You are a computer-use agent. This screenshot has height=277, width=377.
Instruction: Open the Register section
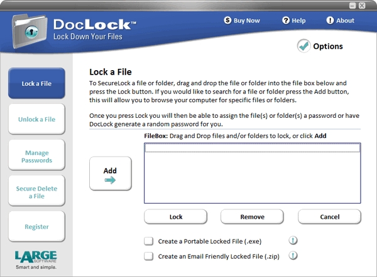(x=36, y=227)
